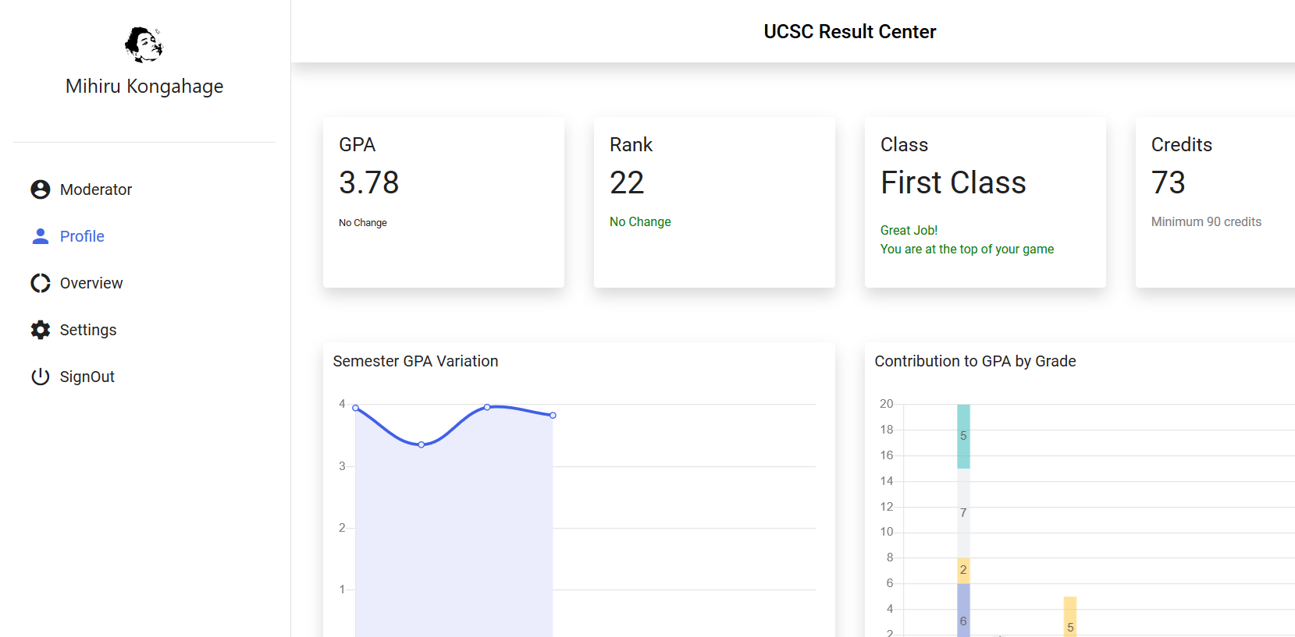Click the First Class text
Image resolution: width=1295 pixels, height=637 pixels.
click(953, 182)
